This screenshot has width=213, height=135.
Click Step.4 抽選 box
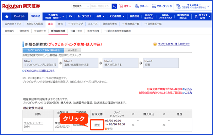tap(161, 63)
